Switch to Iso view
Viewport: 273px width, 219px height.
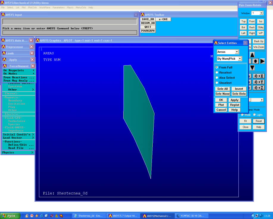(x=260, y=21)
